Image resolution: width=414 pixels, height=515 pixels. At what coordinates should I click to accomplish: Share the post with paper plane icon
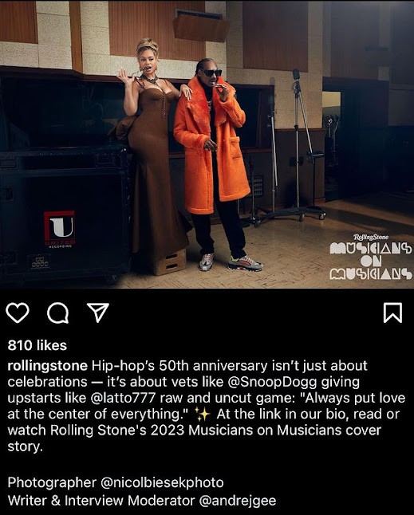point(98,313)
